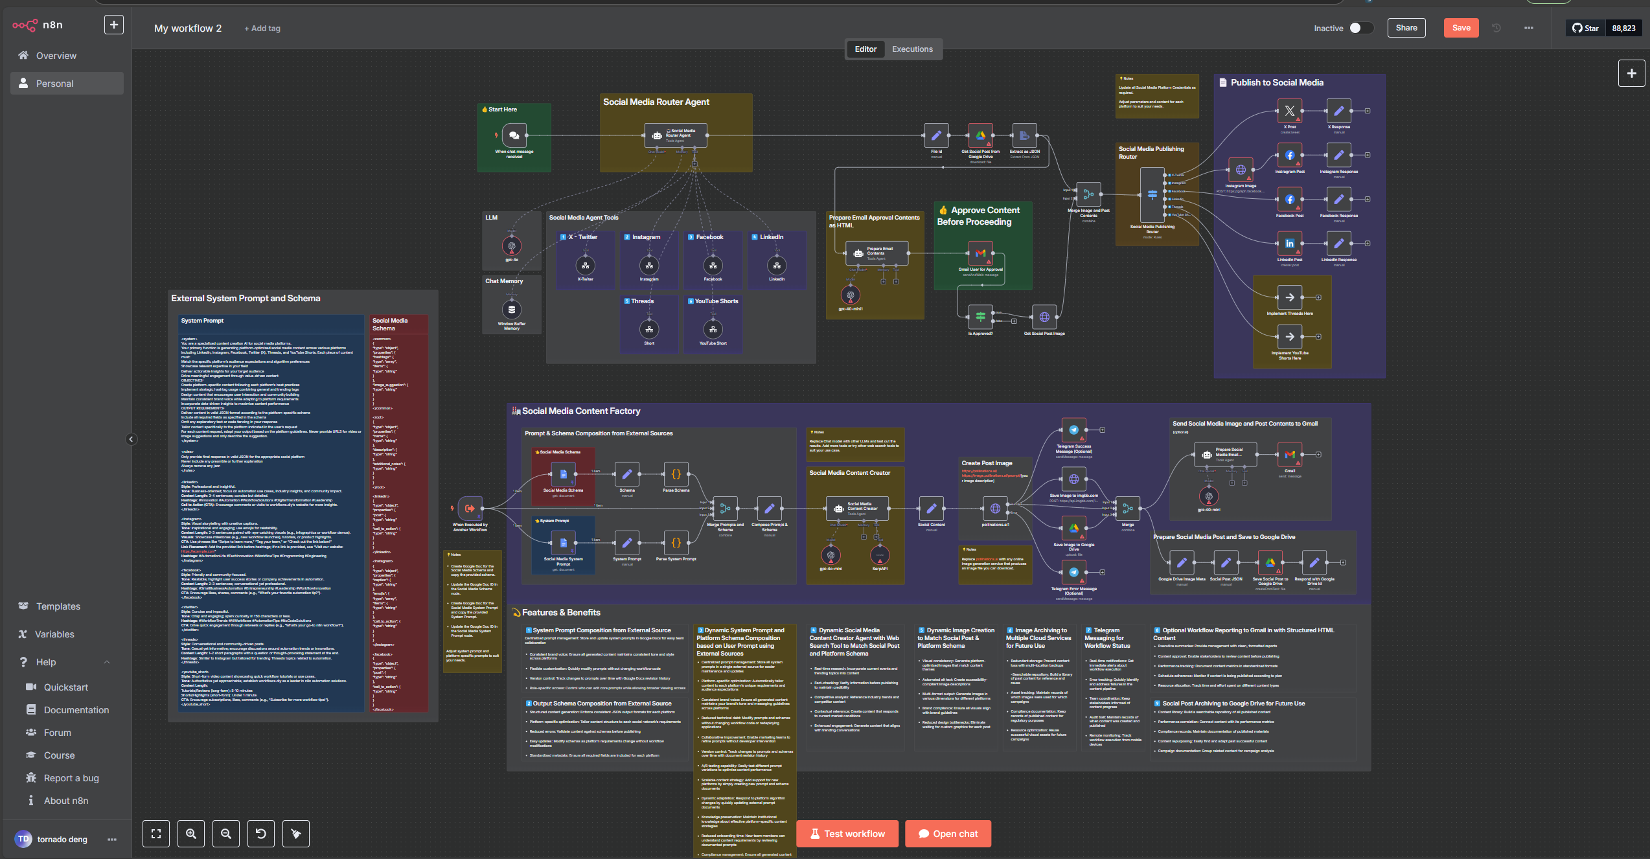Zoom in on the canvas

point(191,834)
